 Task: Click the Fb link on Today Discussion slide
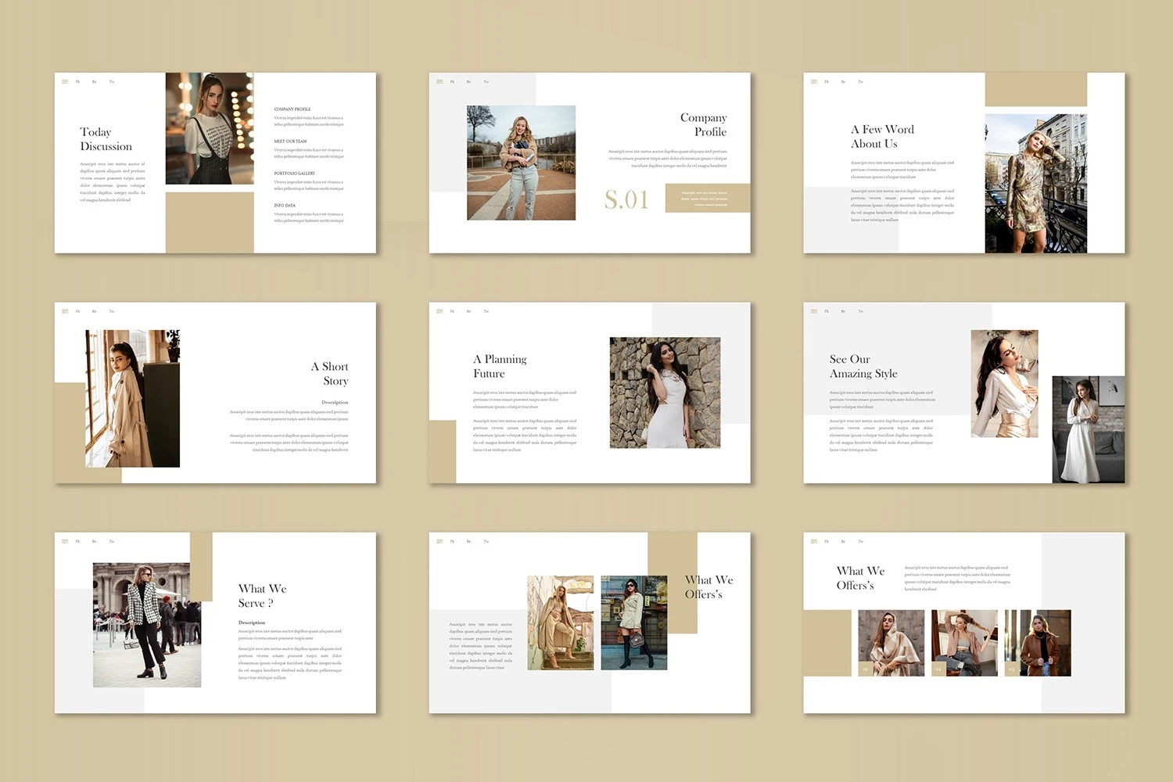pyautogui.click(x=78, y=81)
